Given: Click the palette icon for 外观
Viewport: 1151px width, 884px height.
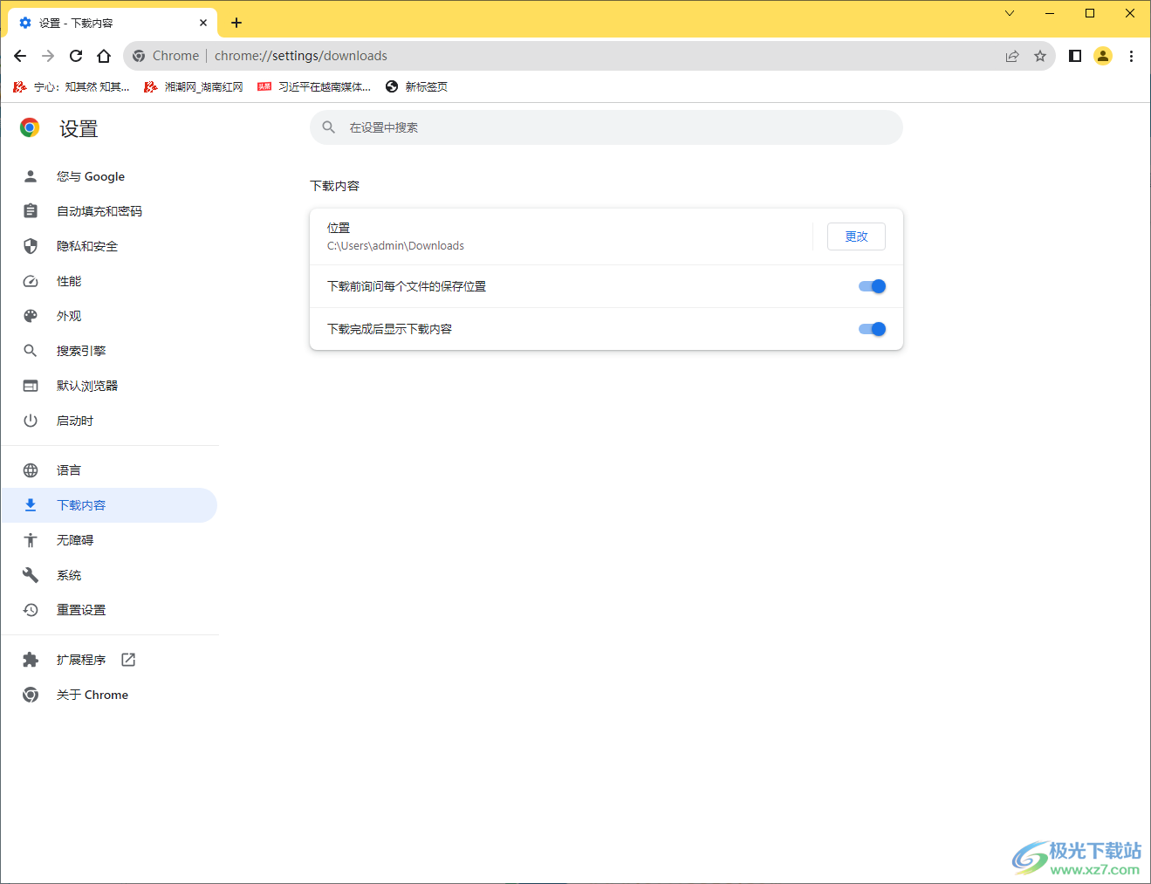Looking at the screenshot, I should click(x=31, y=316).
